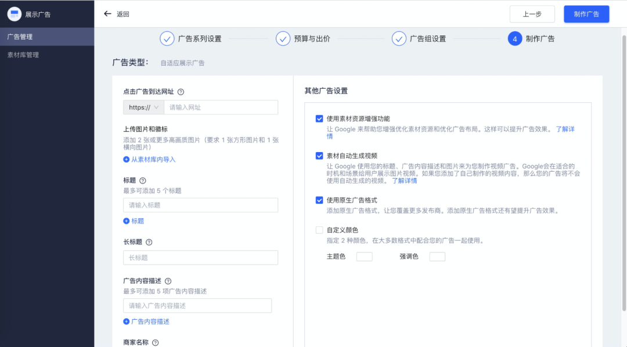Click help icon next to 标题 label

click(x=143, y=180)
